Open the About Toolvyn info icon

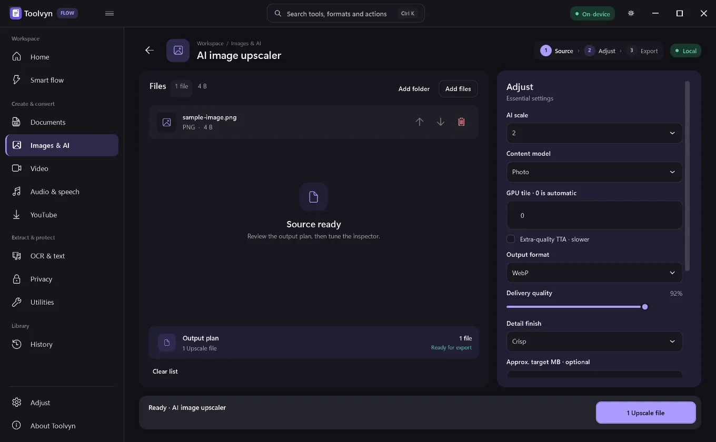(x=17, y=425)
